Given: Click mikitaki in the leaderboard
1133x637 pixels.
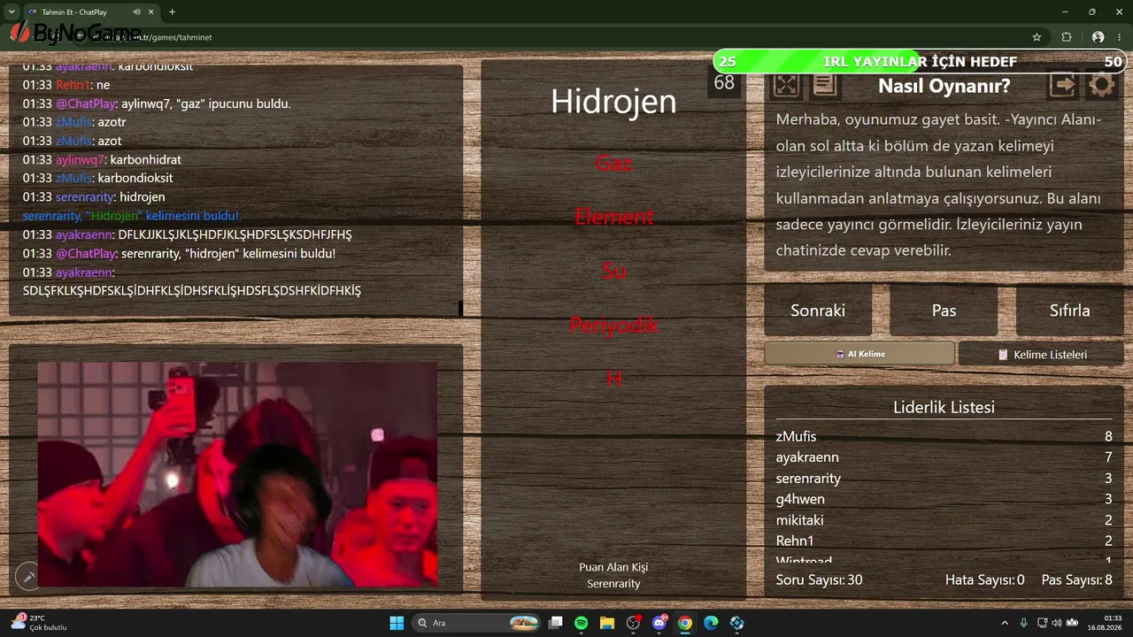Looking at the screenshot, I should [x=799, y=520].
